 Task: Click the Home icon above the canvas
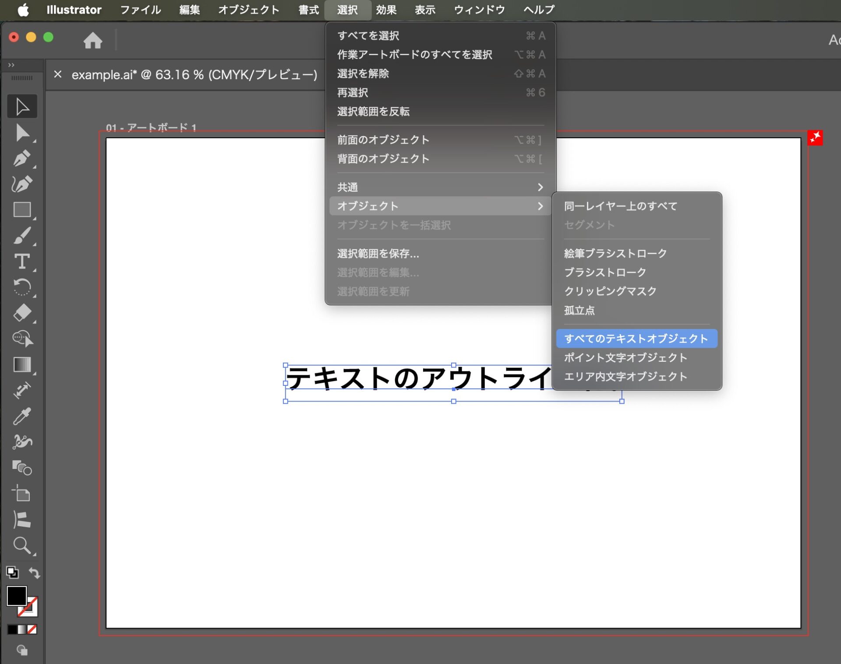[93, 40]
